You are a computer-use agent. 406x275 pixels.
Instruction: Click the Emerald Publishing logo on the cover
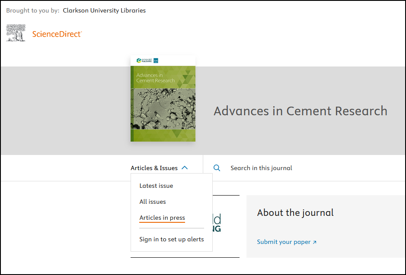pyautogui.click(x=144, y=60)
